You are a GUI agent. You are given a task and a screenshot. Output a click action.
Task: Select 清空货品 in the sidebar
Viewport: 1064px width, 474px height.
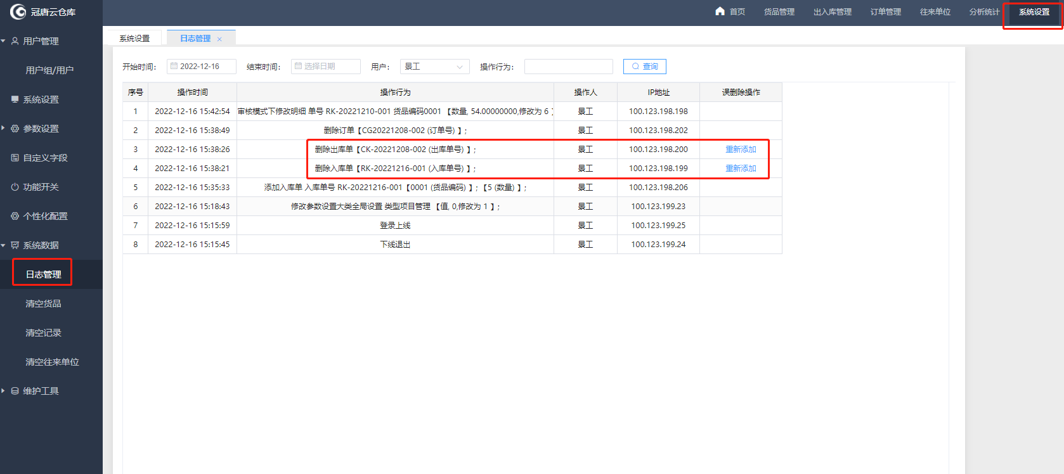pyautogui.click(x=43, y=303)
